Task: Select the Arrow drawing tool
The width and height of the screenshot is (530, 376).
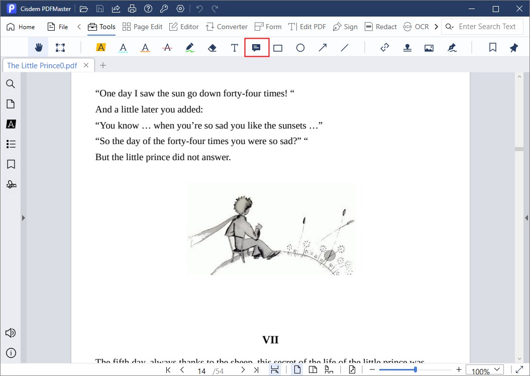Action: 323,48
